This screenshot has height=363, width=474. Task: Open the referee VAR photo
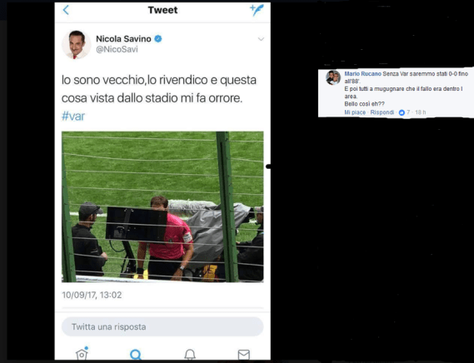click(162, 206)
